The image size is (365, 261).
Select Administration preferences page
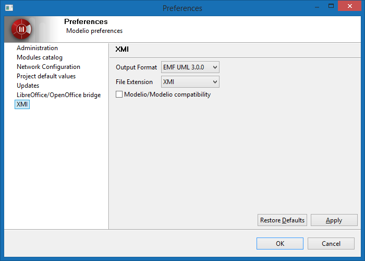pos(37,48)
